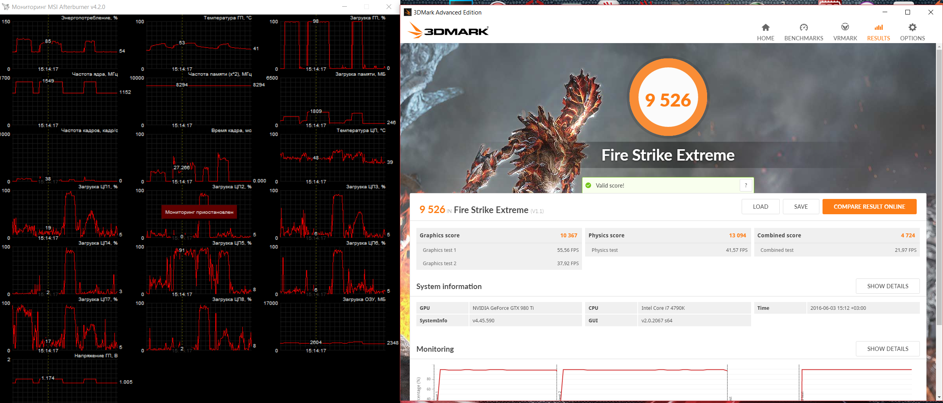Click the SAVE button
Screen dimensions: 943x403
tap(801, 207)
